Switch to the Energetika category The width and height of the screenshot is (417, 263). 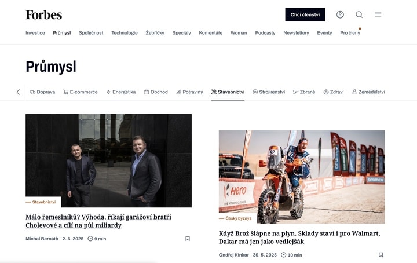[120, 92]
